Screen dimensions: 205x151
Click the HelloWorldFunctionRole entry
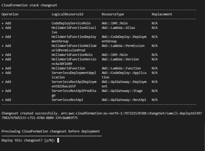(x=72, y=55)
